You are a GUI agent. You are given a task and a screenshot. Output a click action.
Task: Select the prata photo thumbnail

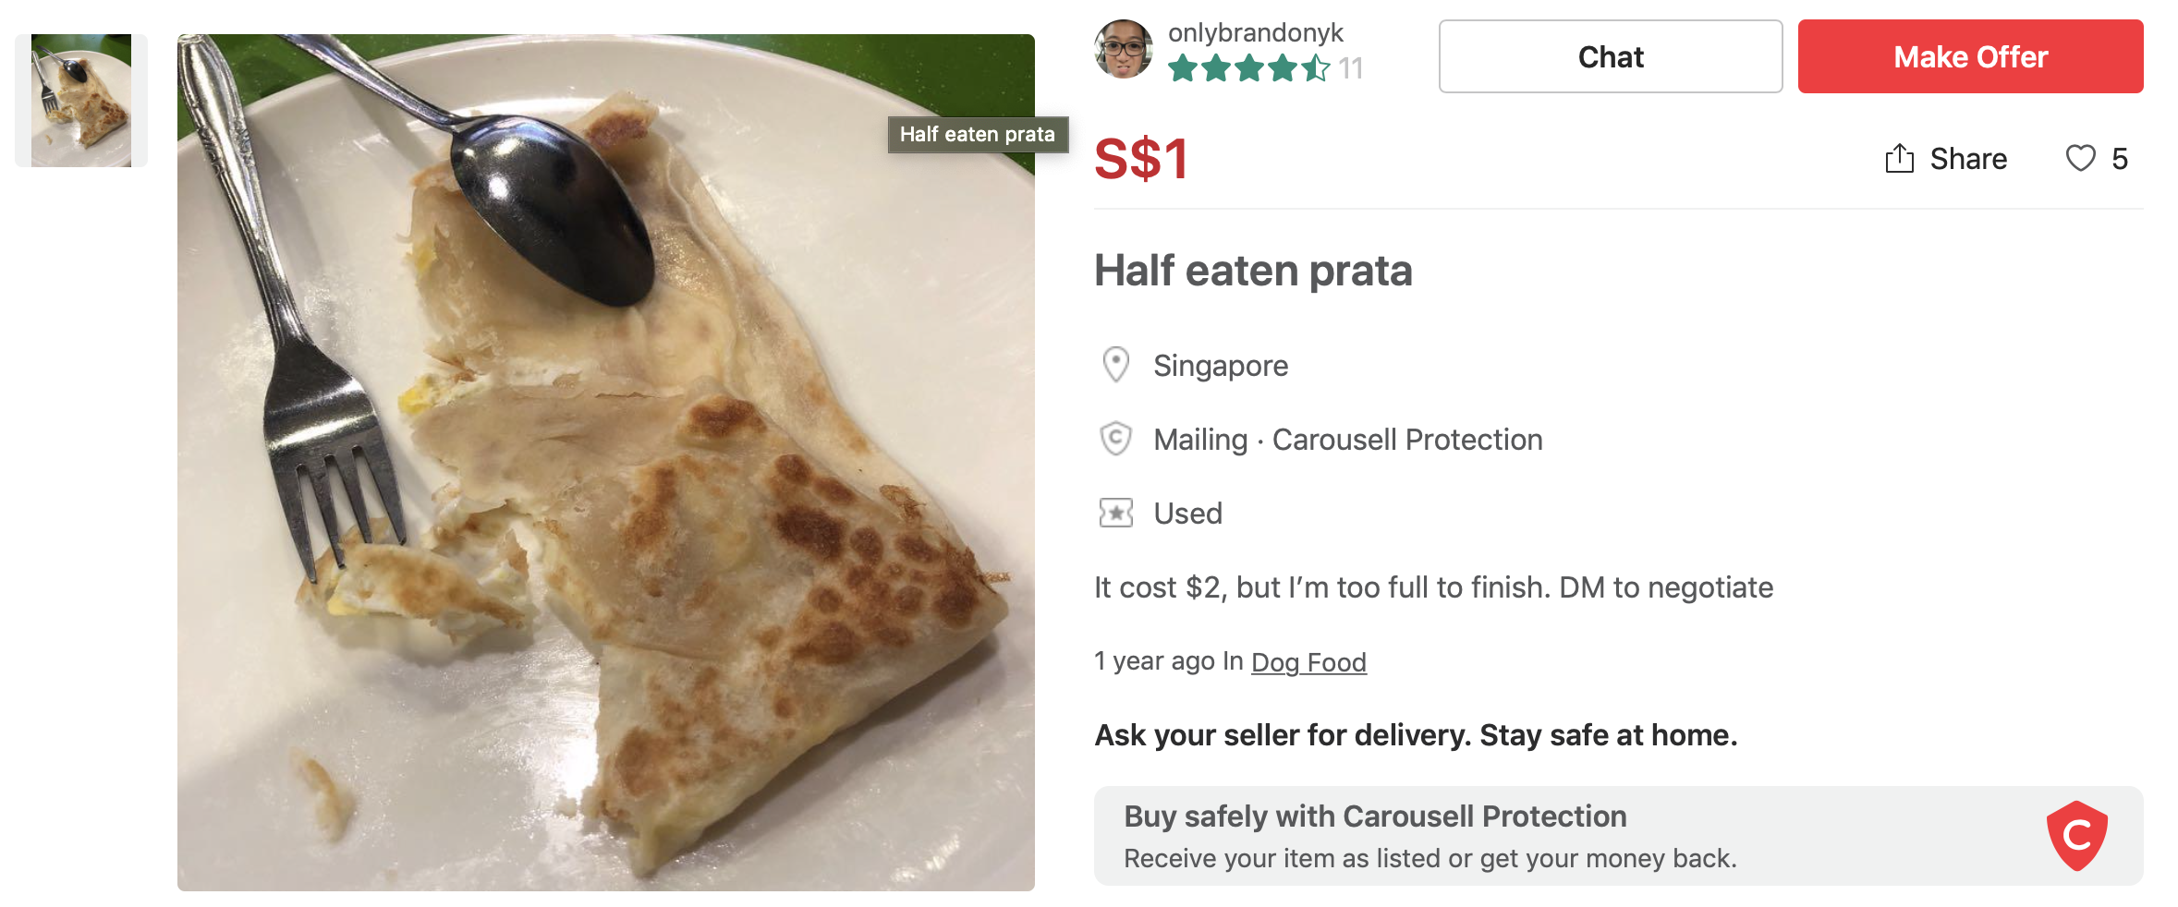[81, 101]
